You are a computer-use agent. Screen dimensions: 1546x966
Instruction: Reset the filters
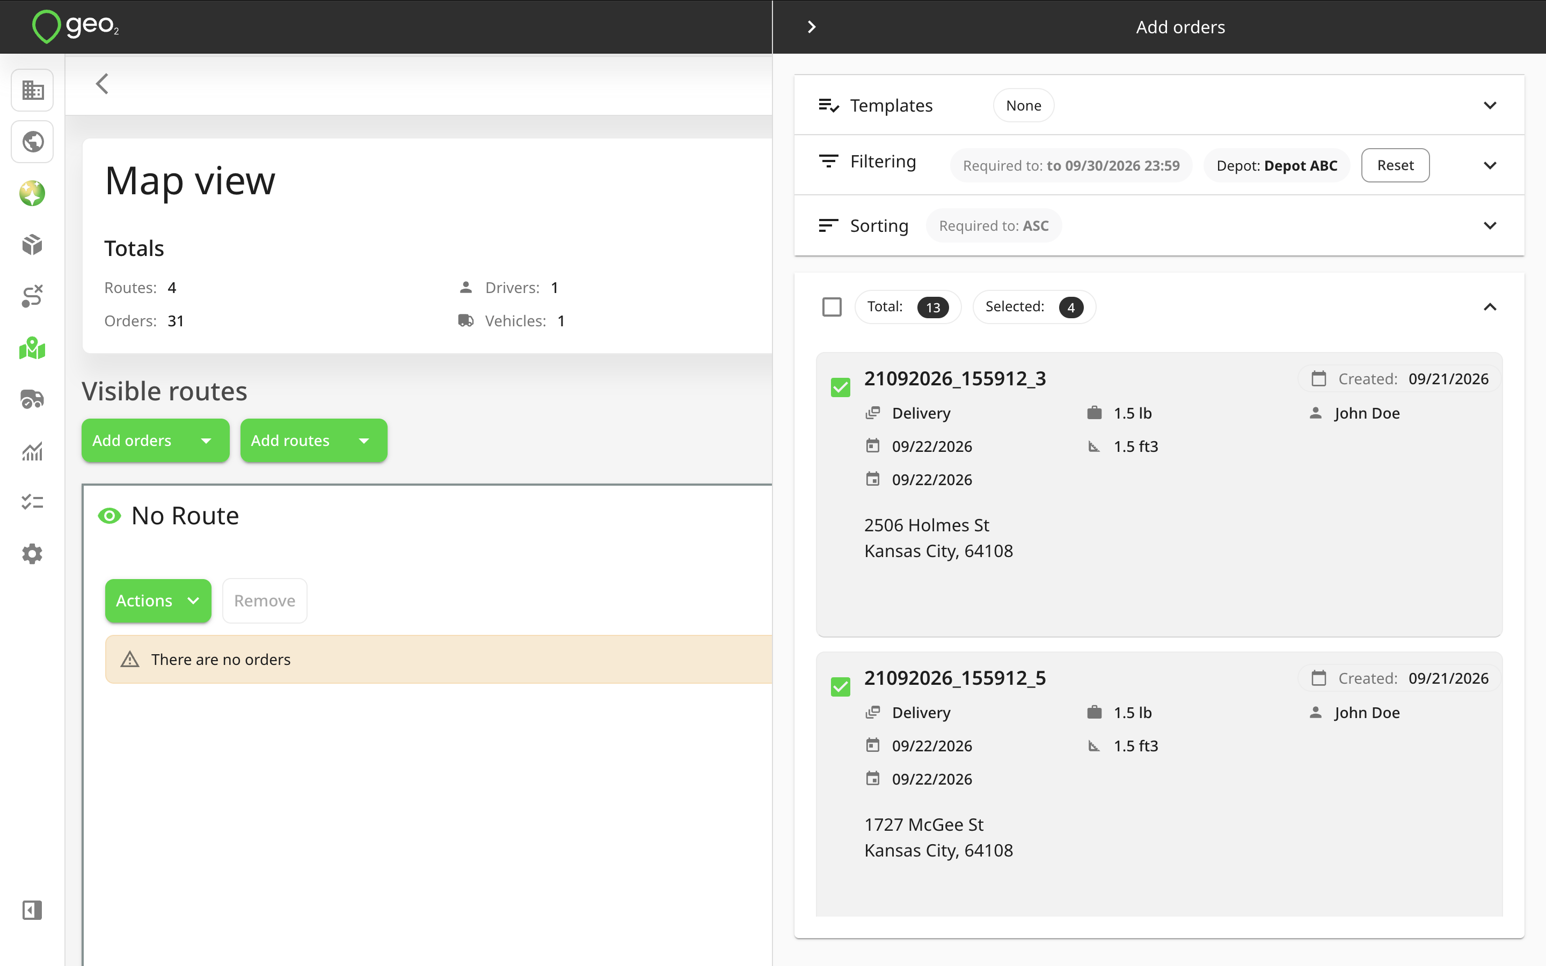click(x=1395, y=165)
